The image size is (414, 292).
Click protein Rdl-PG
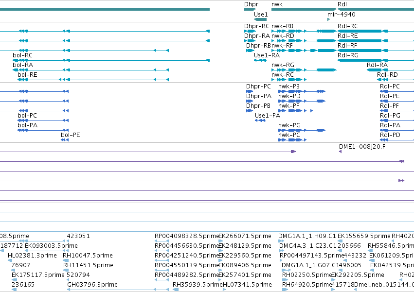point(390,116)
